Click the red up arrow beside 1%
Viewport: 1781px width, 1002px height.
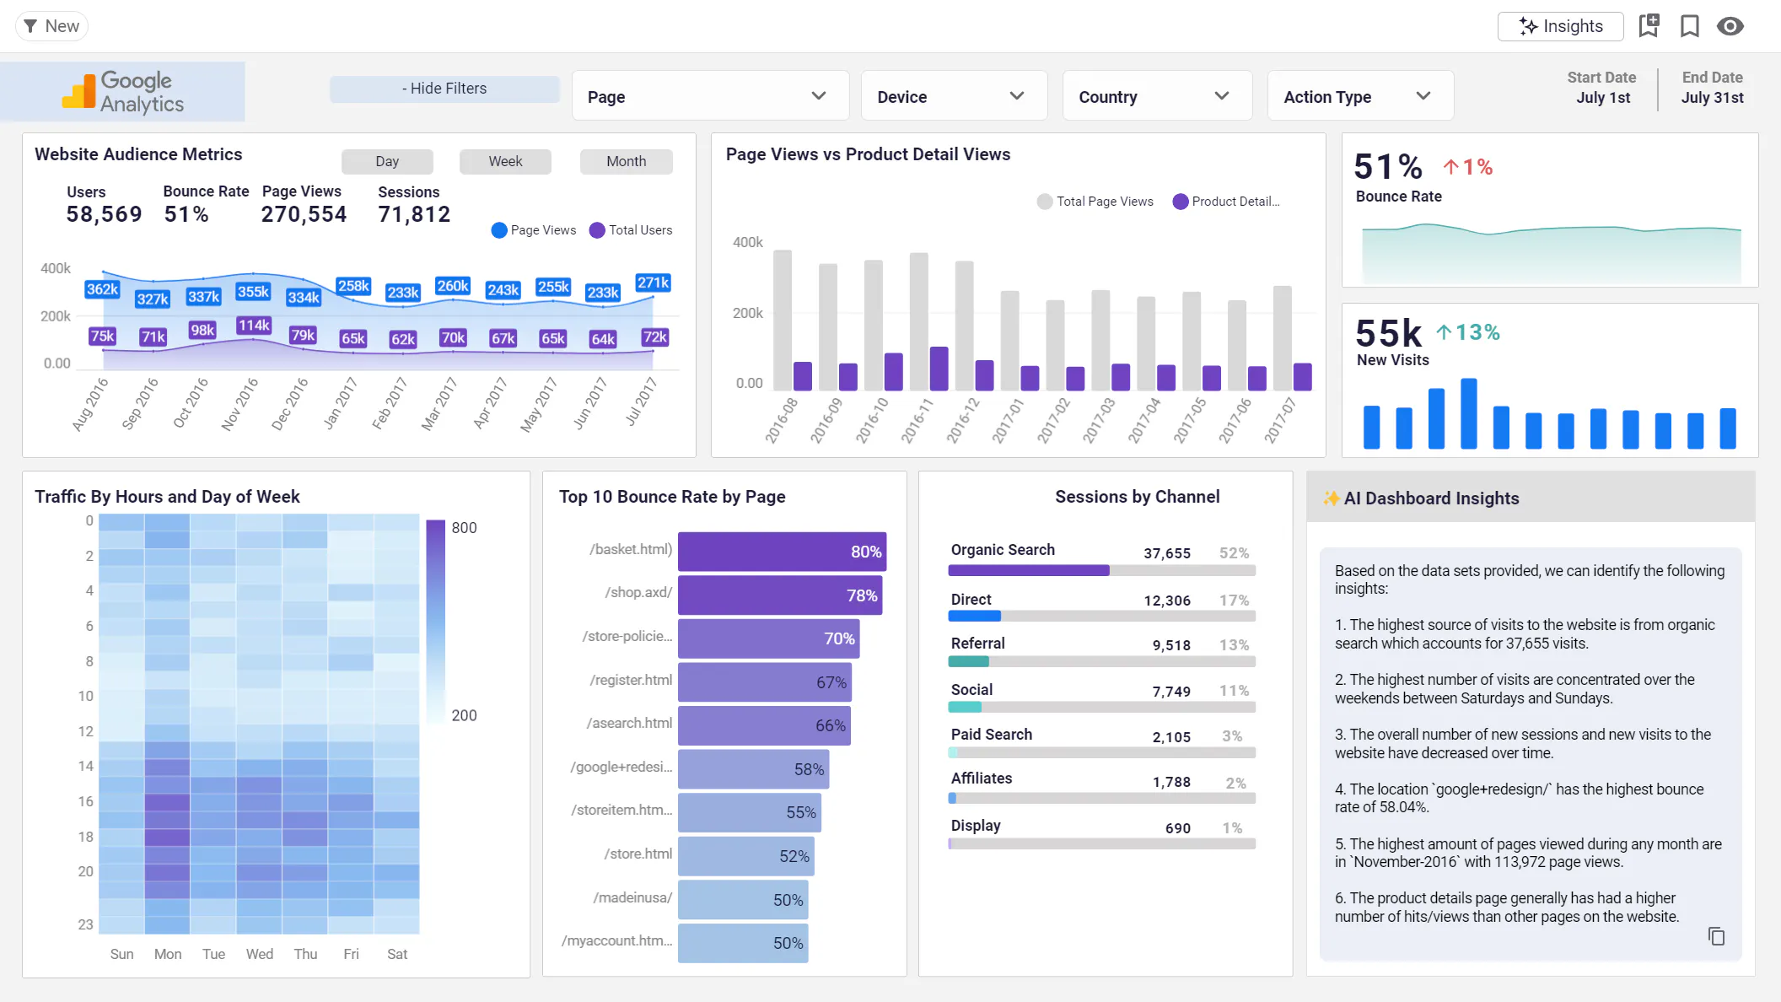pos(1450,167)
